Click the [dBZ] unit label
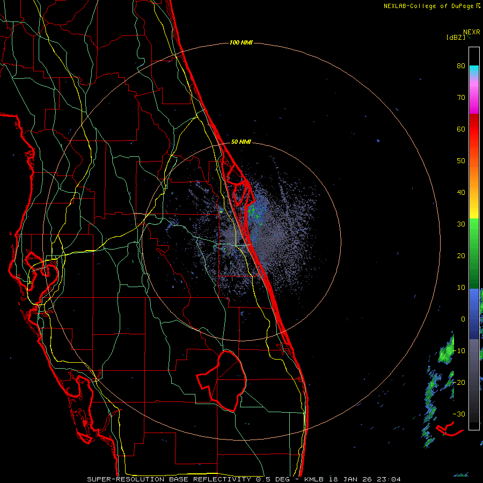 pos(456,37)
